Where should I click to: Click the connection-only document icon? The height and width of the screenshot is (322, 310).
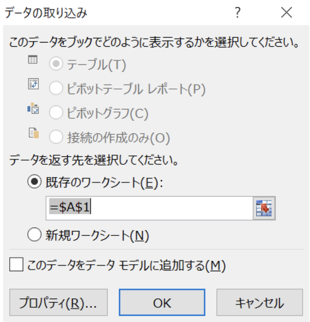pyautogui.click(x=33, y=133)
